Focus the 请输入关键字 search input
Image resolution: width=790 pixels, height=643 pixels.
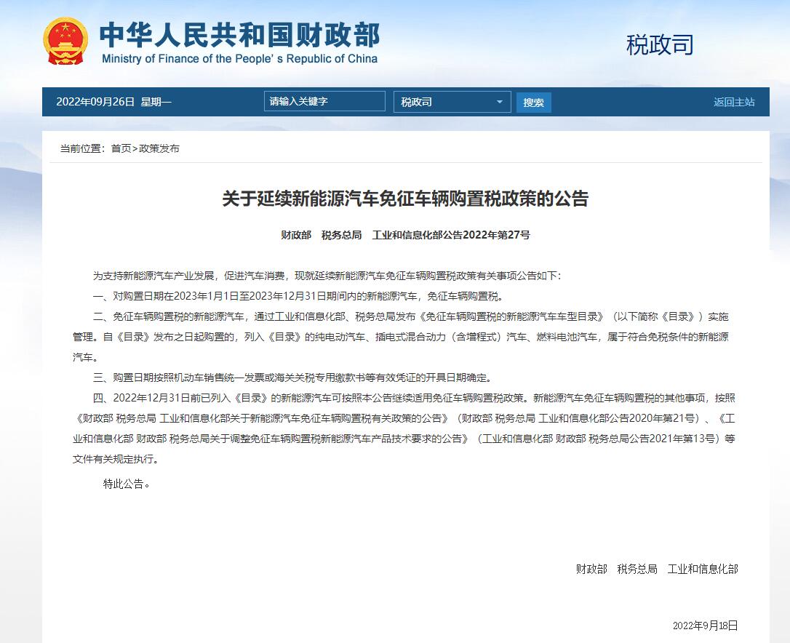[324, 101]
